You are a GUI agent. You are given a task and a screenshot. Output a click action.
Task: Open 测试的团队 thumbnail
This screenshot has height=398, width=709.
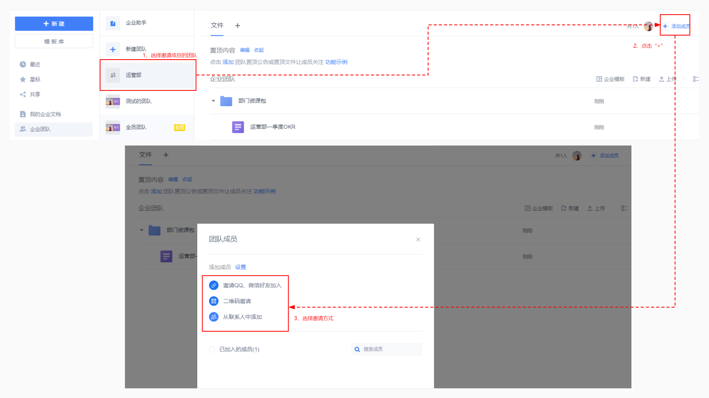[x=113, y=101]
